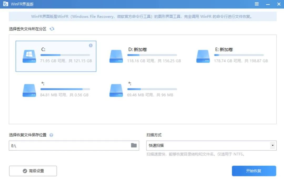The height and width of the screenshot is (184, 284).
Task: Select the 96 MB unnamed partition icon
Action: coord(116,90)
